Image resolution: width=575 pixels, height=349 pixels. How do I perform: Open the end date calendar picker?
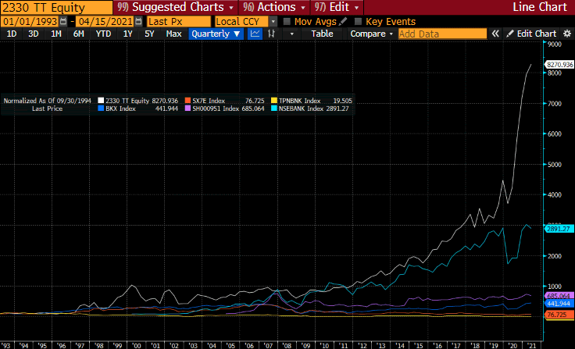(x=138, y=22)
